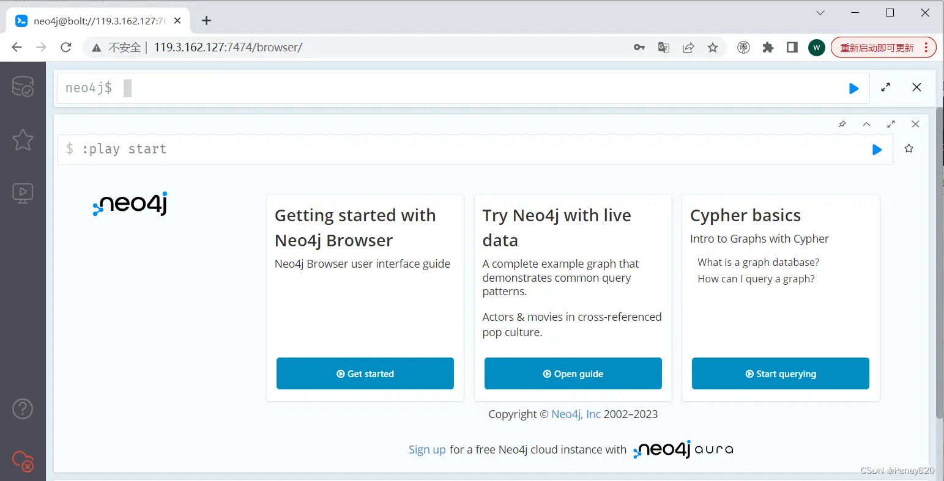Click the "What is a graph database?" text
Image resolution: width=944 pixels, height=481 pixels.
click(x=758, y=262)
